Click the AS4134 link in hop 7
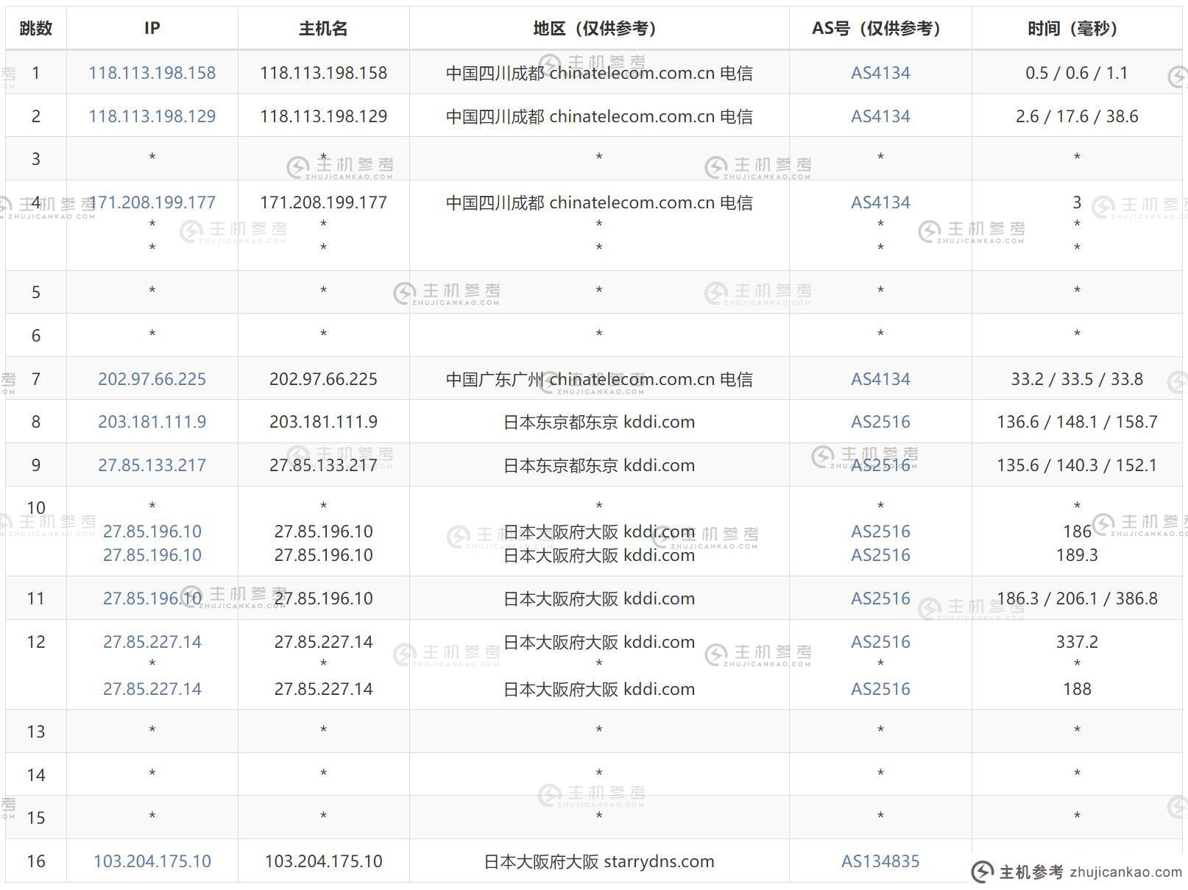 [x=880, y=379]
